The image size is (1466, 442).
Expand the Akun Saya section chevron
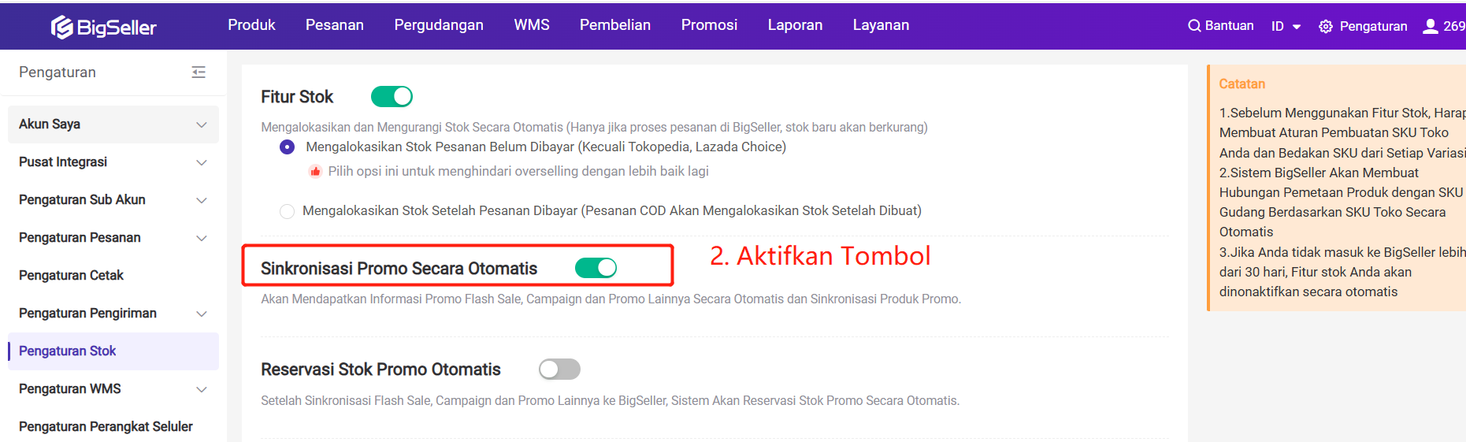click(202, 124)
